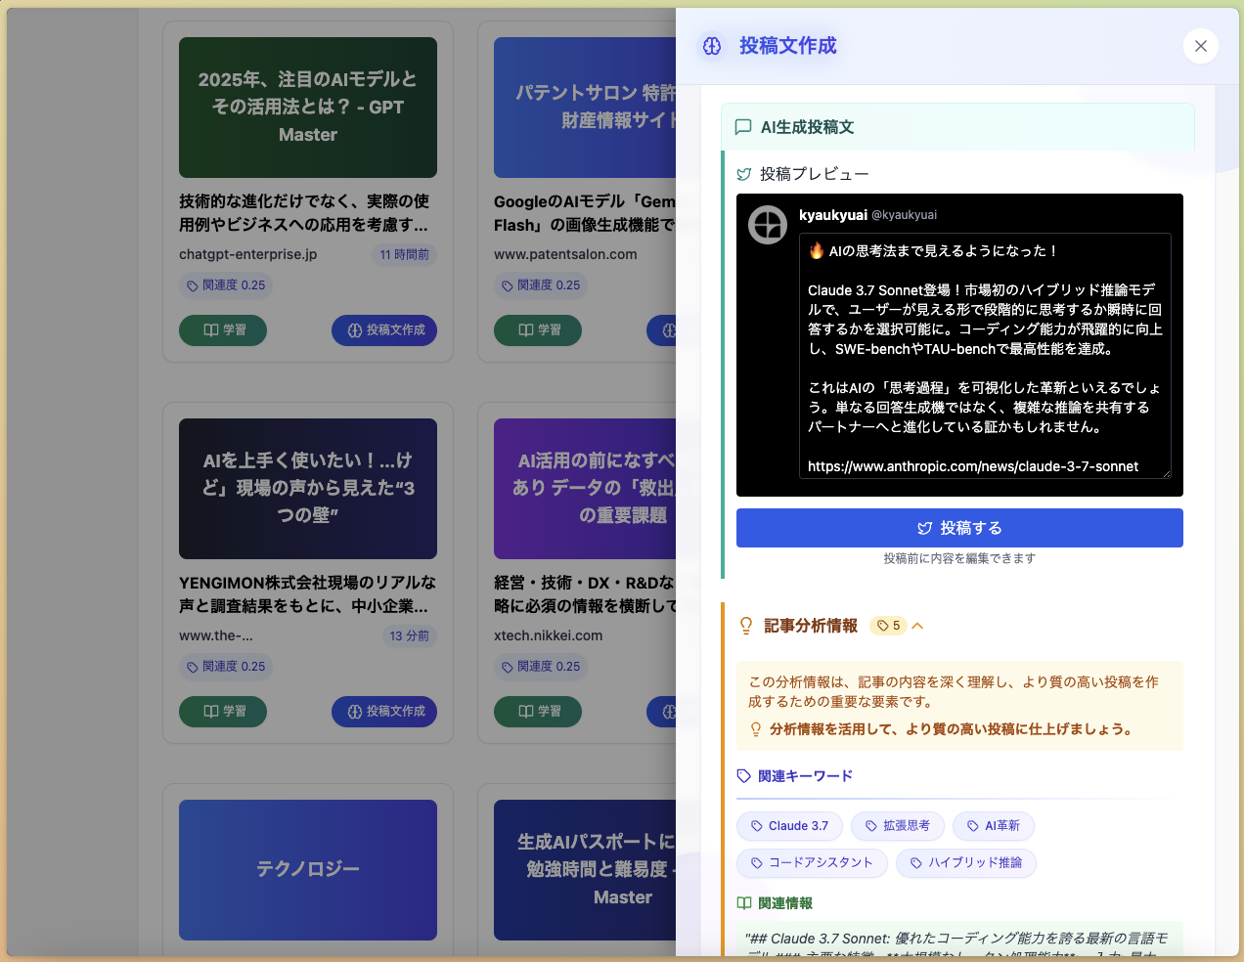This screenshot has height=962, width=1244.
Task: Click the kyaukyuai profile avatar
Action: coord(768,225)
